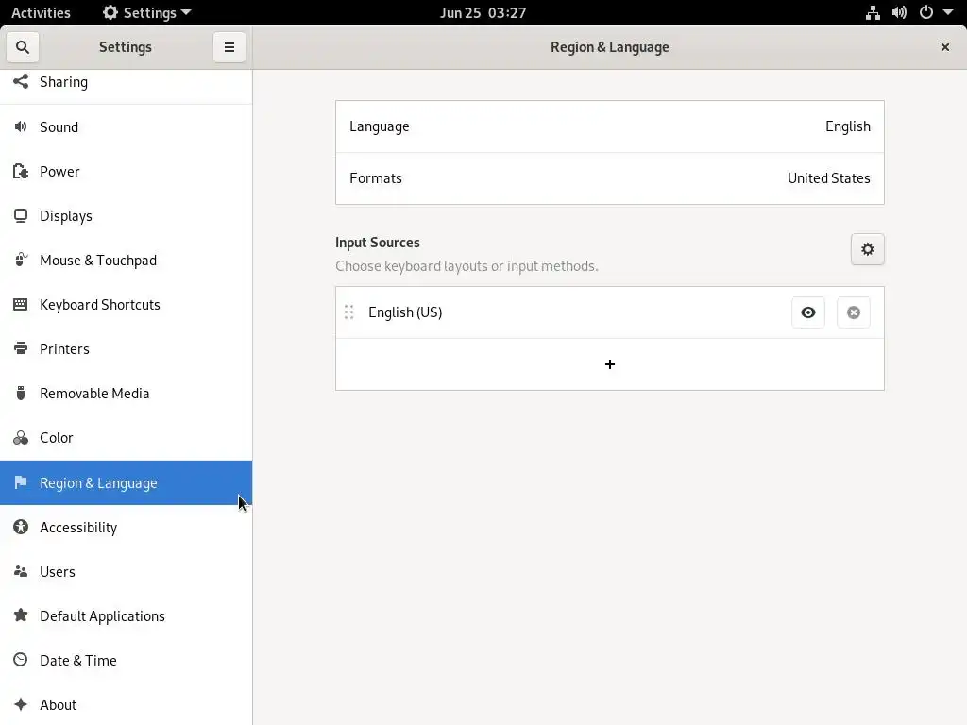Add an input source with plus button
The width and height of the screenshot is (967, 725).
coord(609,364)
